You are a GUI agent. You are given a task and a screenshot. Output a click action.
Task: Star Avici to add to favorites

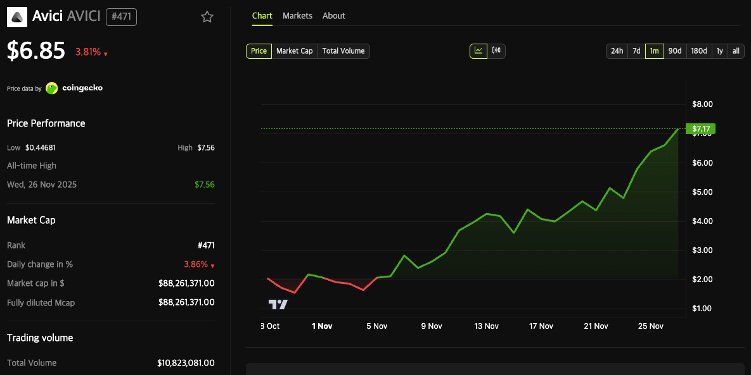207,17
